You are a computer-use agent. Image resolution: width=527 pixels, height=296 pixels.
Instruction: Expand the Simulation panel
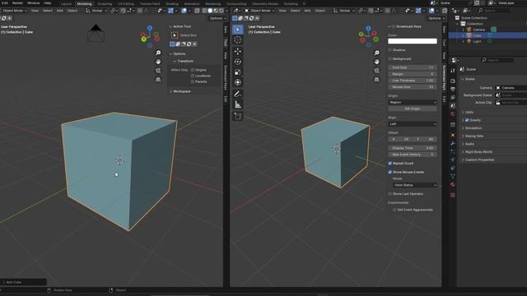pos(473,128)
